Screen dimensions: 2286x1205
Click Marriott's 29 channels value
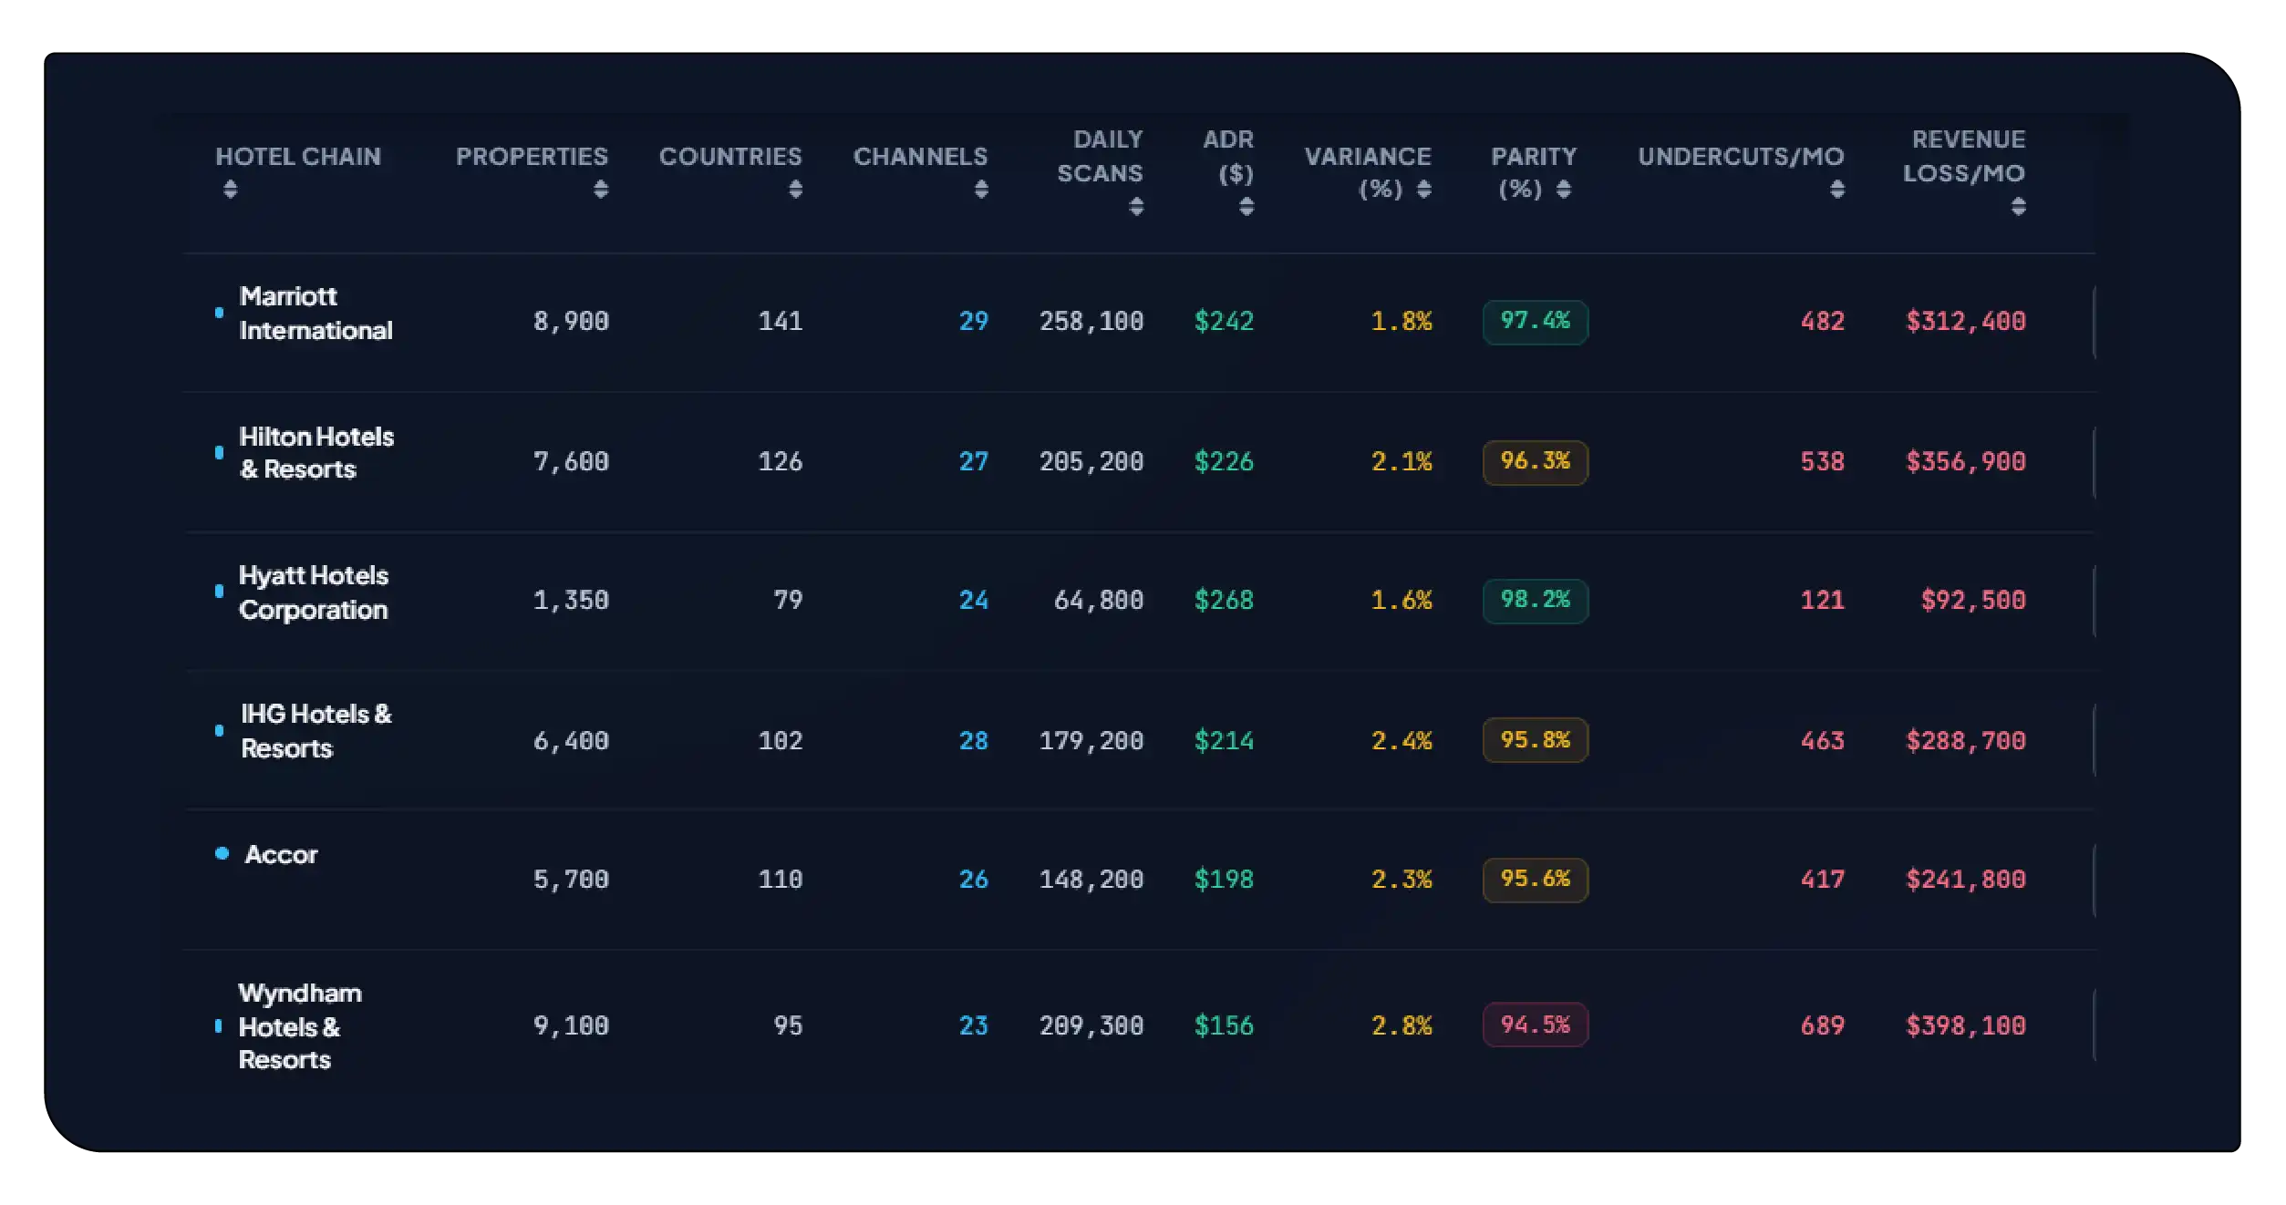[x=974, y=322]
